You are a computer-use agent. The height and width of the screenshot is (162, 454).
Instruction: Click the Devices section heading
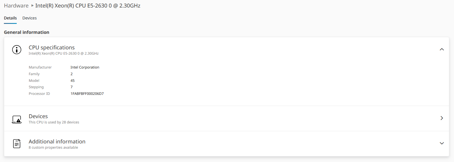[x=38, y=116]
